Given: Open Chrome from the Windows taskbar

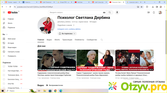Looking at the screenshot, I should [x=55, y=91].
